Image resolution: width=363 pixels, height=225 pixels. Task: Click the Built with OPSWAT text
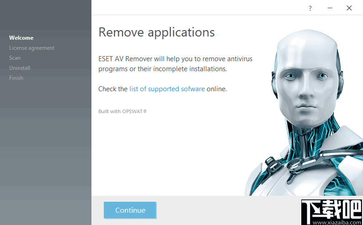pyautogui.click(x=123, y=111)
